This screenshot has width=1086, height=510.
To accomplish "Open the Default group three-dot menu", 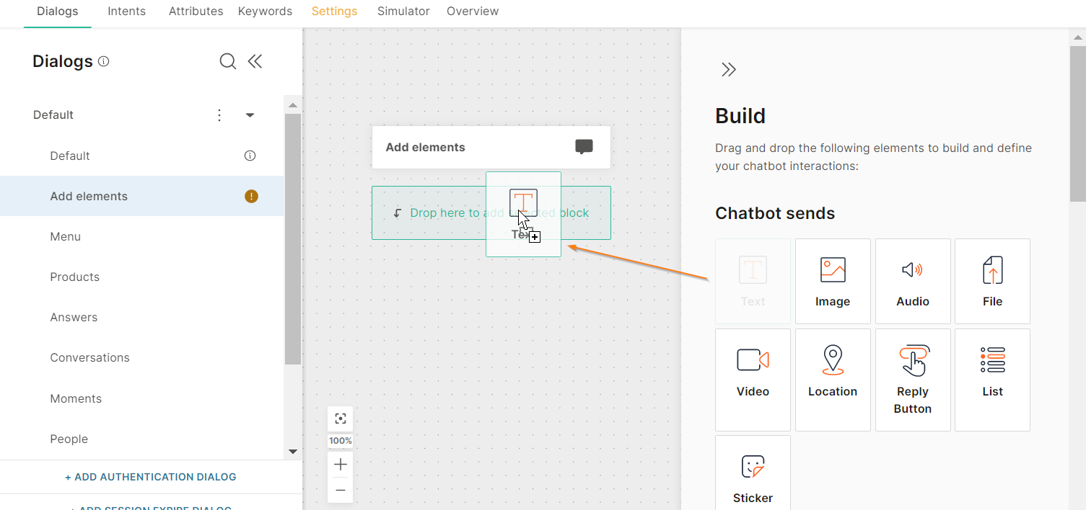I will 219,115.
